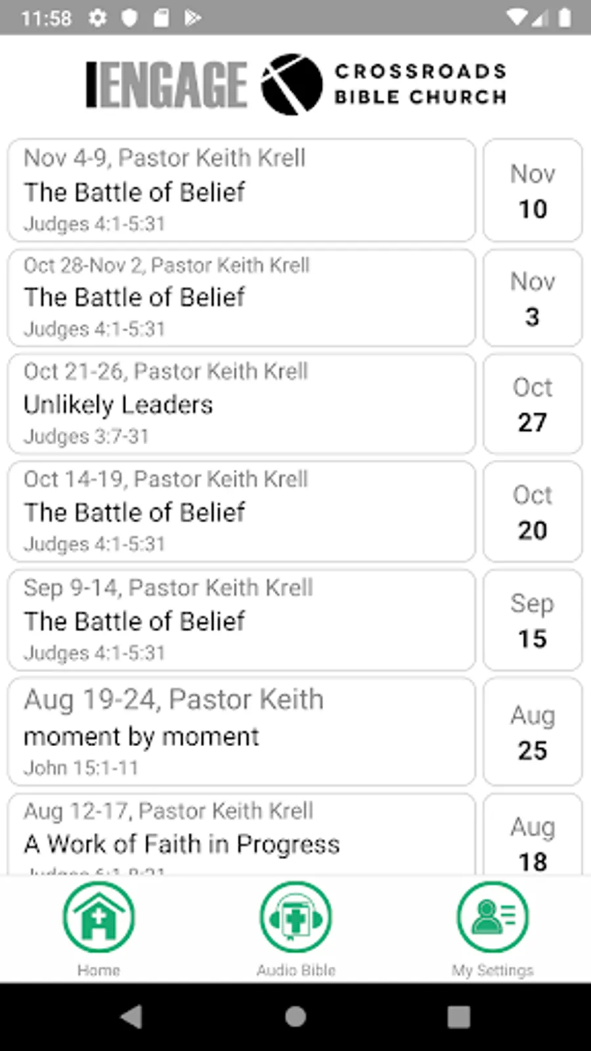The height and width of the screenshot is (1051, 591).
Task: Tap Android back navigation button
Action: tap(132, 1016)
